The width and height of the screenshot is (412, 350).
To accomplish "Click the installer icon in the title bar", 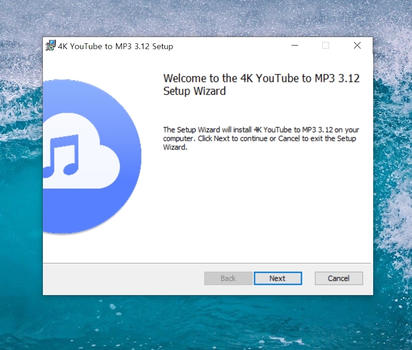I will pyautogui.click(x=50, y=46).
